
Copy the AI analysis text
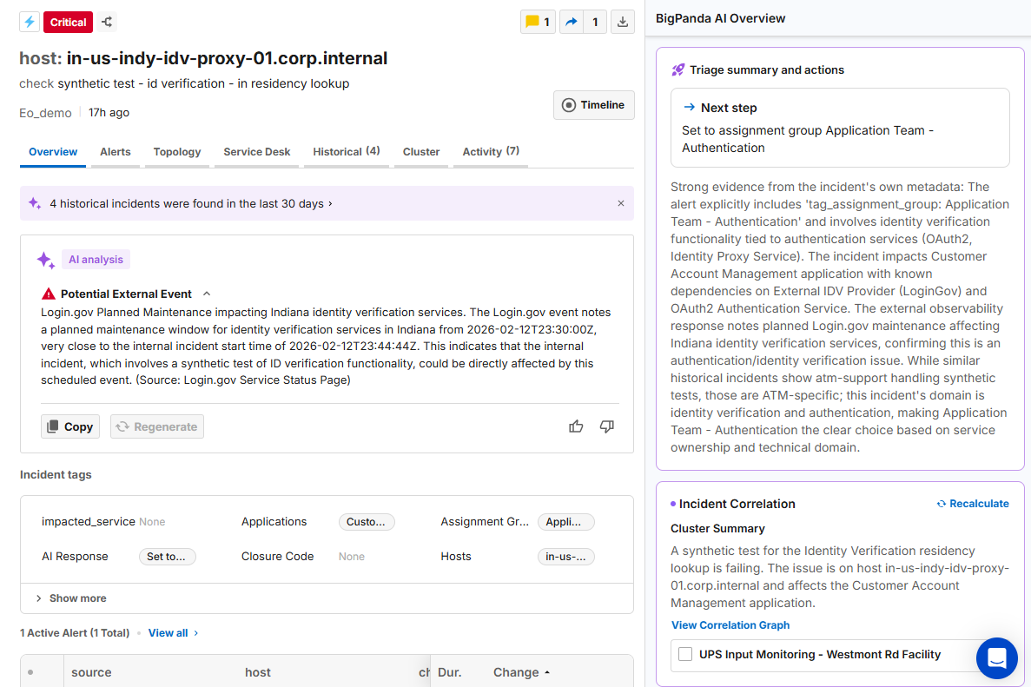point(70,426)
